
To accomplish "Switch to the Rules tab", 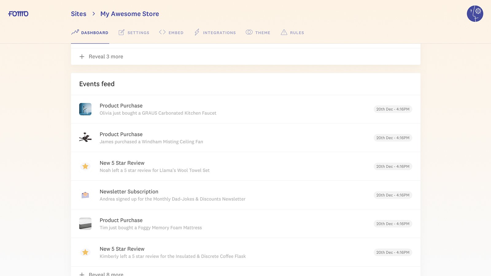I will [296, 33].
